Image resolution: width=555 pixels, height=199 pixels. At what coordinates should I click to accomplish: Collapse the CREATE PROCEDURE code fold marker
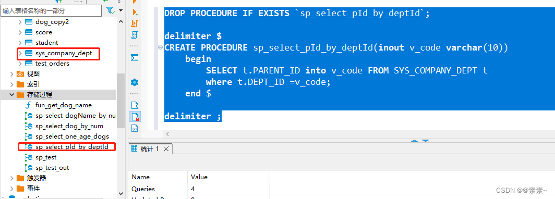tap(160, 47)
